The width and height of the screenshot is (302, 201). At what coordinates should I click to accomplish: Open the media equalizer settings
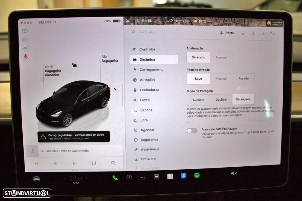click(x=94, y=163)
